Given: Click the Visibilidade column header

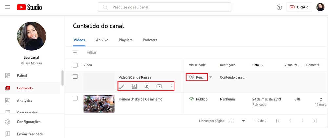Looking at the screenshot, I should pyautogui.click(x=197, y=65).
